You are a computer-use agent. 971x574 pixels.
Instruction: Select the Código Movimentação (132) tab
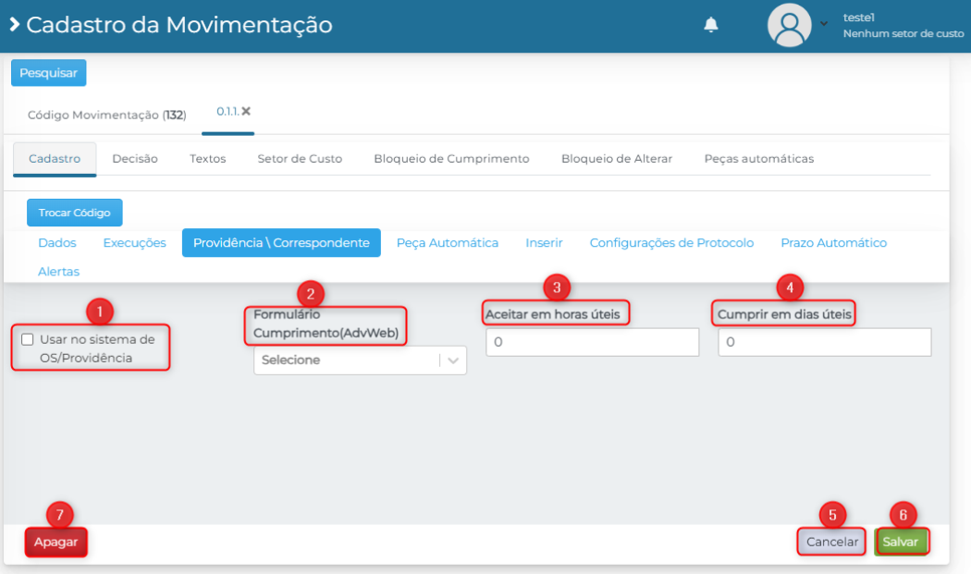(x=106, y=116)
